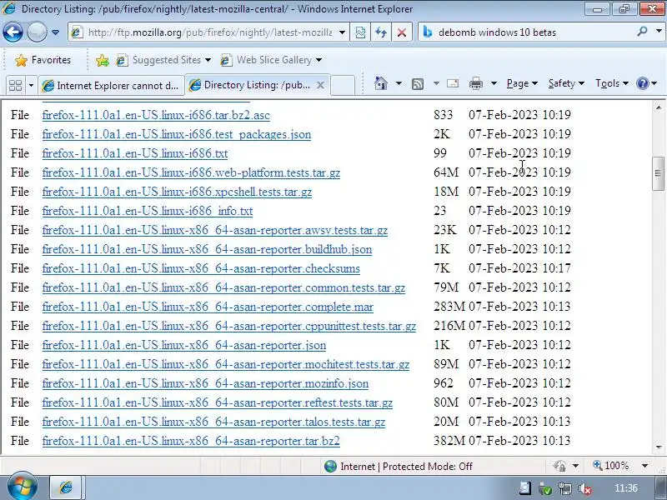This screenshot has height=500, width=667.
Task: Click scrollbar down arrow
Action: tap(659, 447)
